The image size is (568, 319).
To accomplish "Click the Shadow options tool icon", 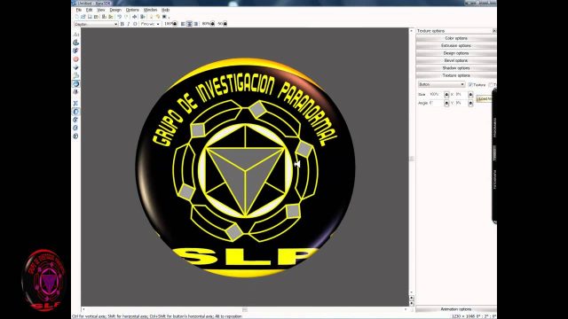I will coord(75,75).
